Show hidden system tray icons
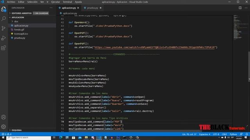 click(x=219, y=138)
